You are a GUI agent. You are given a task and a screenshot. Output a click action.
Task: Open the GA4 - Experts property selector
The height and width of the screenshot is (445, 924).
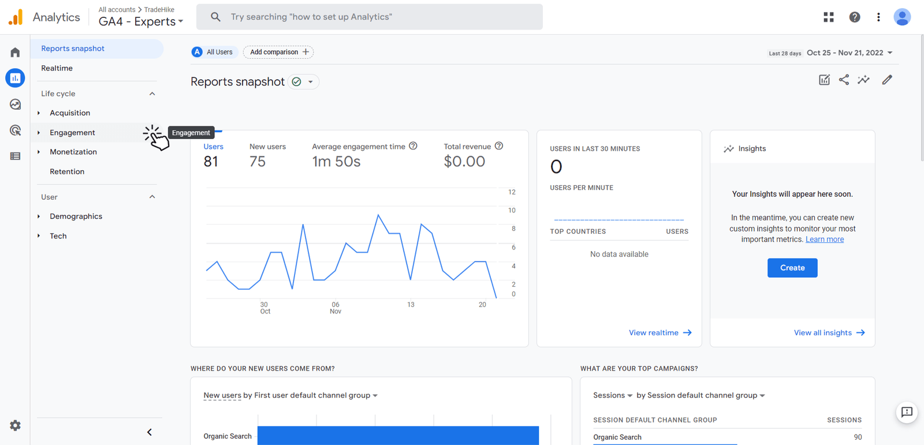coord(141,21)
